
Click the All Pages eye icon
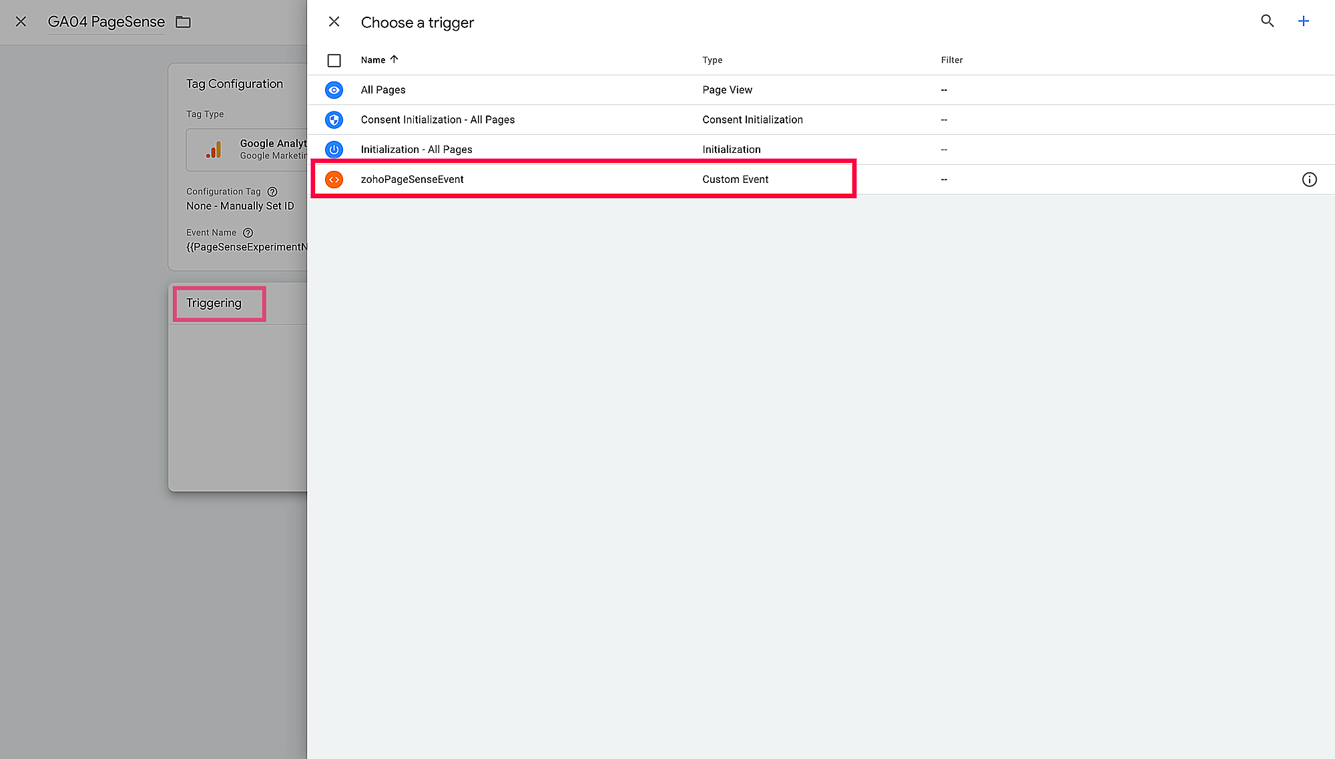coord(334,90)
